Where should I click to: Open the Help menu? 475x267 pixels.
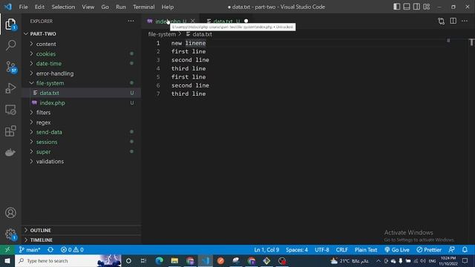(168, 7)
